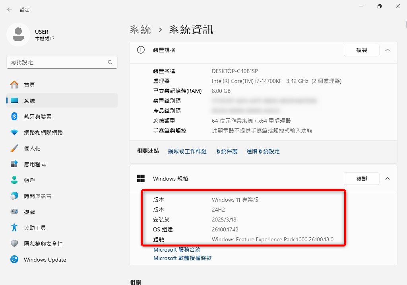The width and height of the screenshot is (407, 285).
Task: Click the device name DESKTOP-C40B1SP
Action: point(235,71)
